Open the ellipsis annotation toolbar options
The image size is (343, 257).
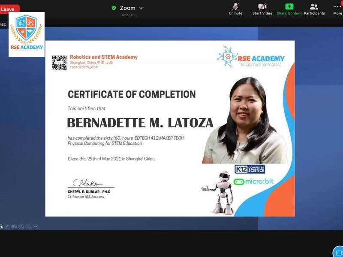(x=36, y=226)
